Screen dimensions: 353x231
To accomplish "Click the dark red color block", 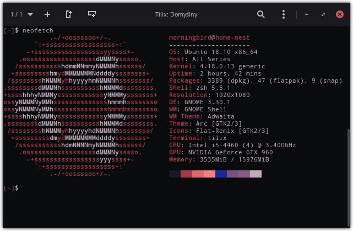I will tap(186, 174).
